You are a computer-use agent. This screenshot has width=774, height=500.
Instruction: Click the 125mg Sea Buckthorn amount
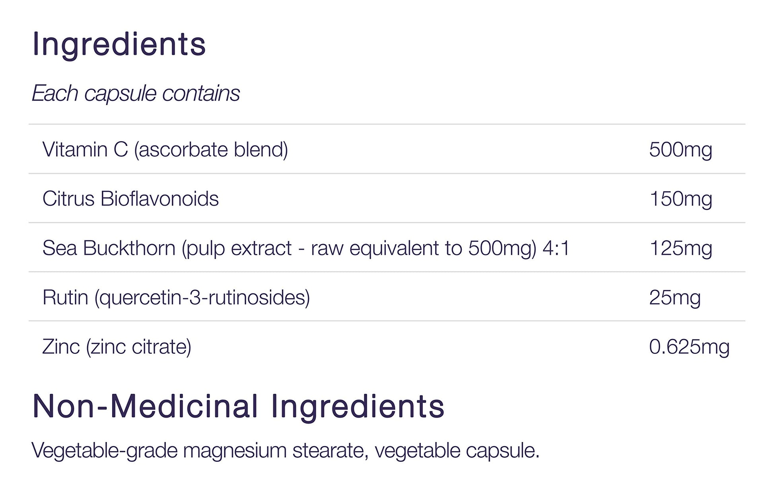[x=681, y=248]
